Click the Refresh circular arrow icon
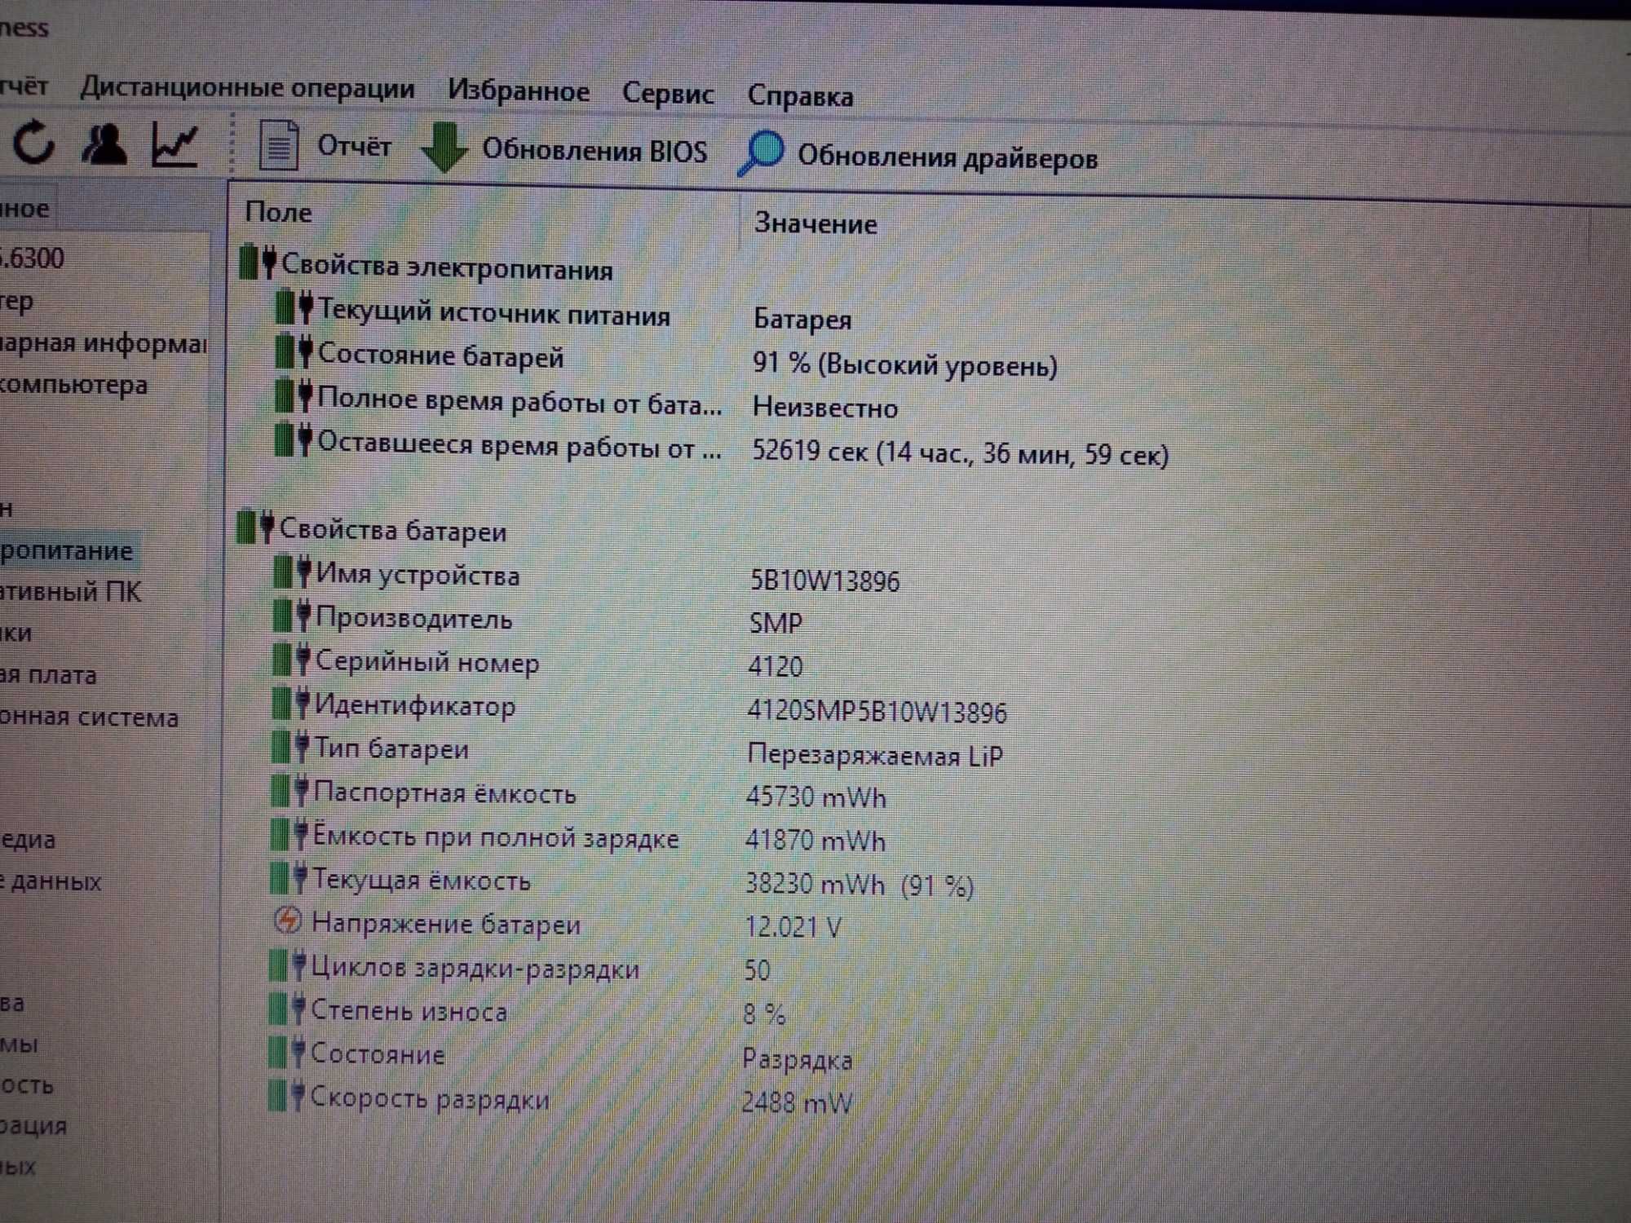 33,143
